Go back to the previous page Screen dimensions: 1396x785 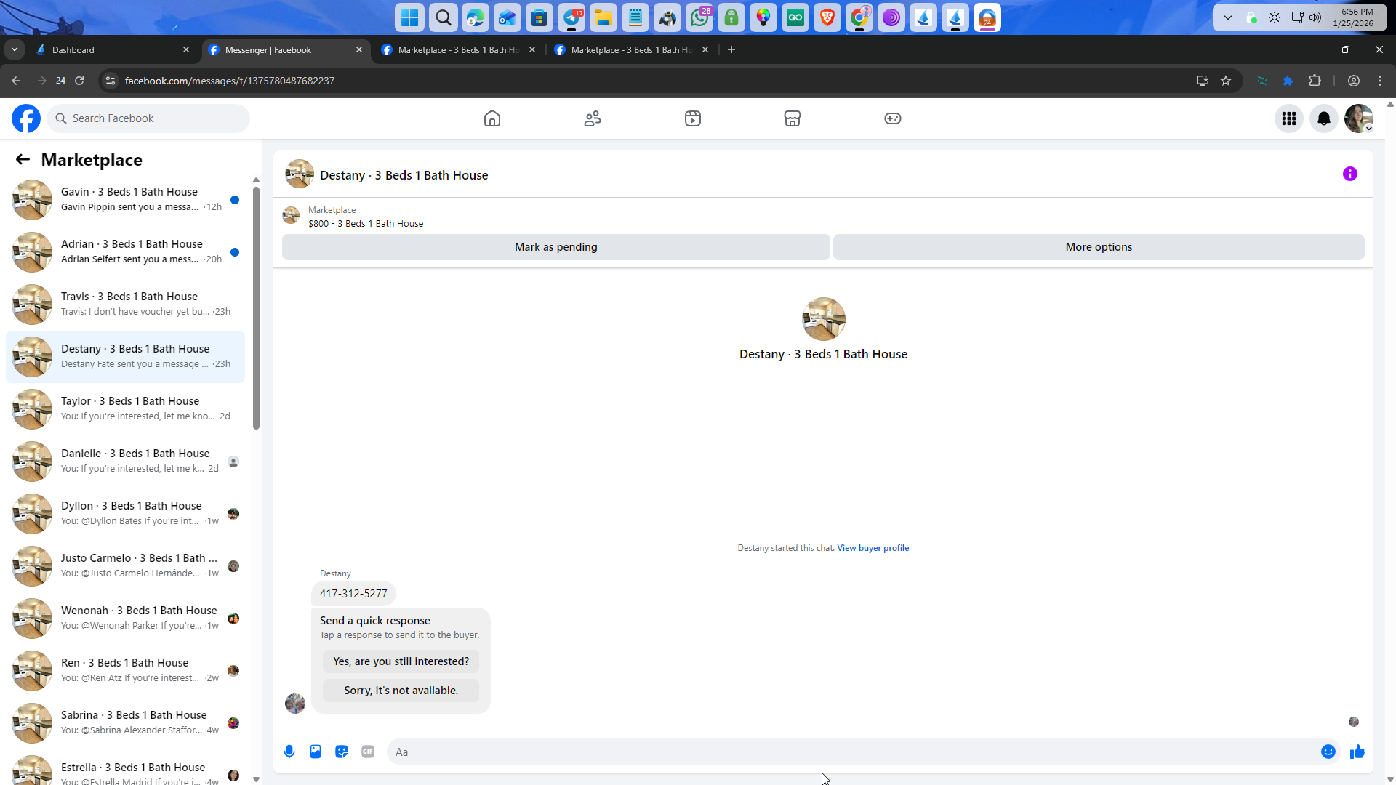[x=16, y=81]
